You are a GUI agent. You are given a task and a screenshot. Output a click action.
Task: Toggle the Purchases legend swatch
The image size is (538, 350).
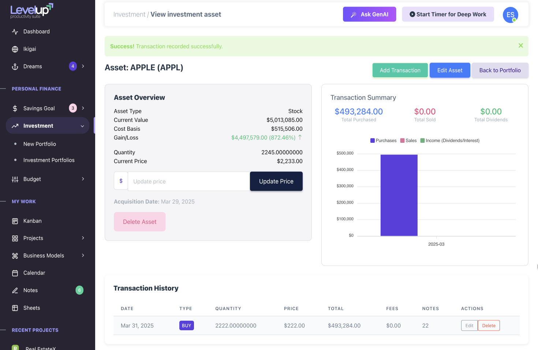(373, 141)
